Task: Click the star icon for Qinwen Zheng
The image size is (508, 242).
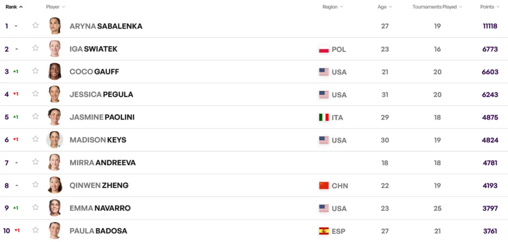Action: pos(36,185)
